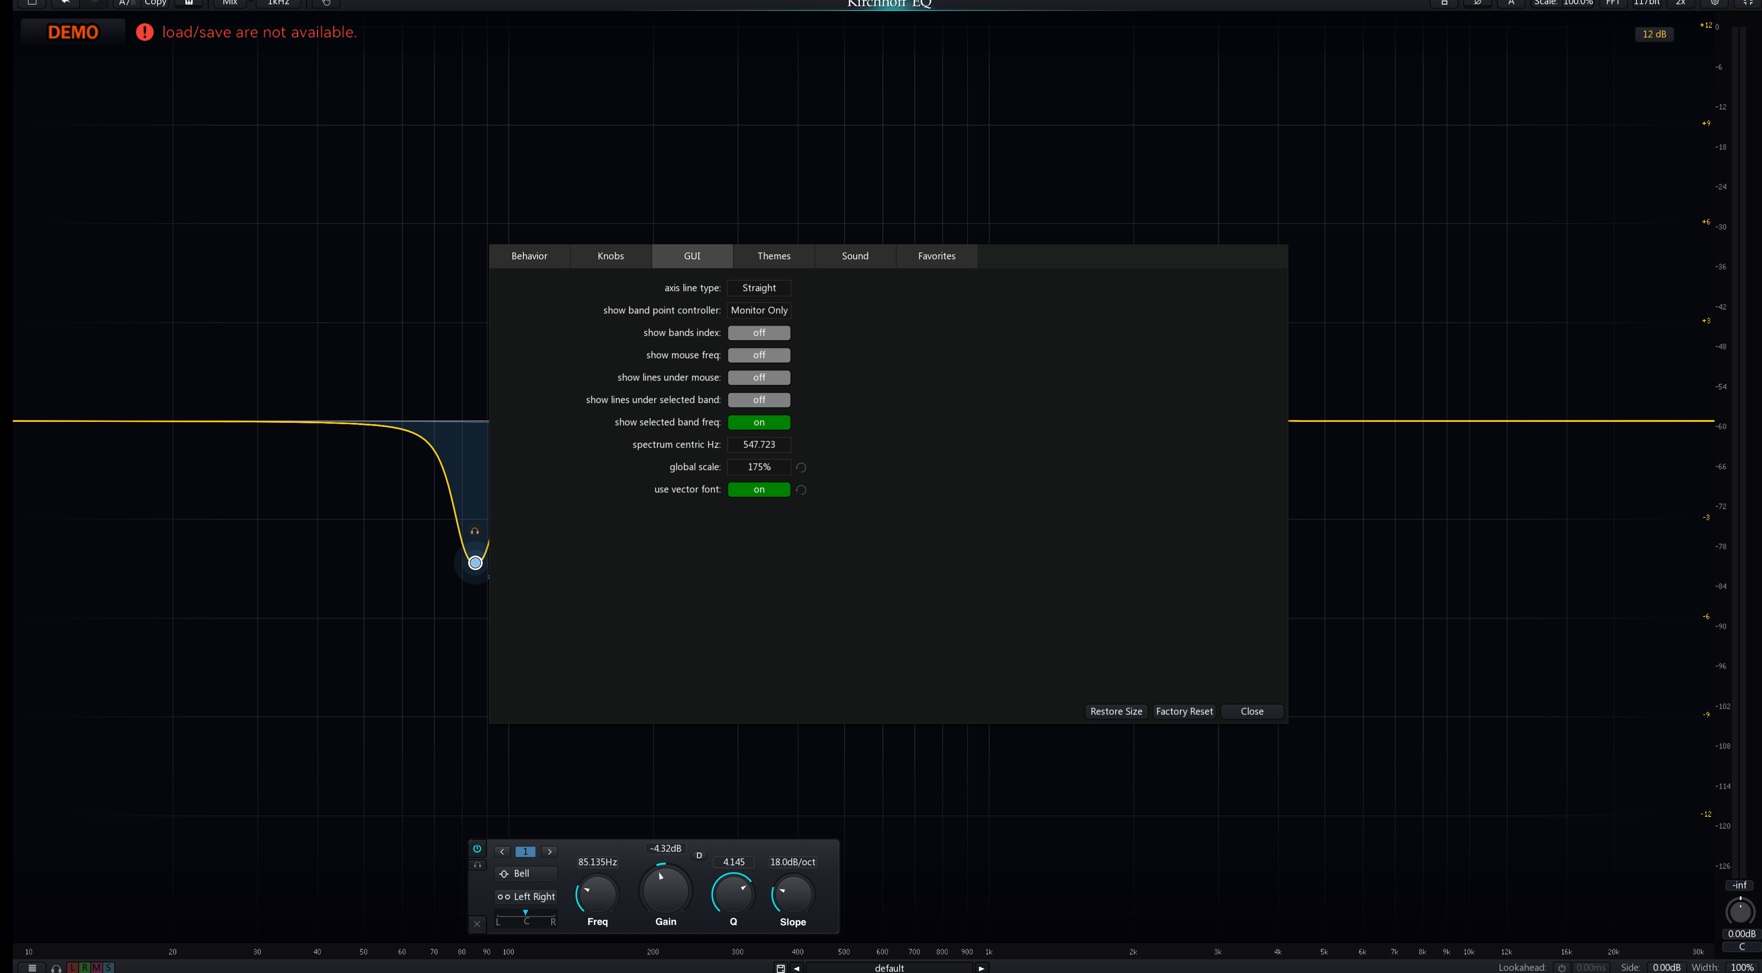Switch to the Knobs tab
The image size is (1762, 973).
[x=611, y=256]
